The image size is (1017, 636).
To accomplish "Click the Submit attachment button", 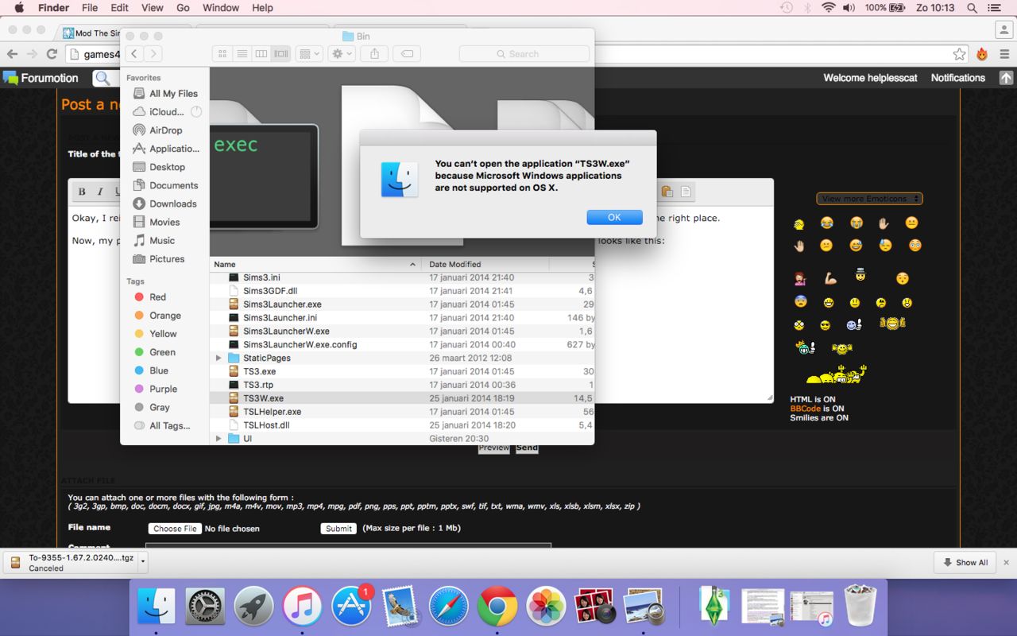I will click(339, 529).
